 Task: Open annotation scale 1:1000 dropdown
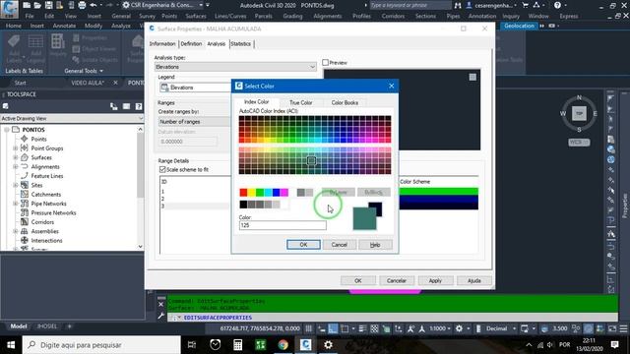[440, 328]
